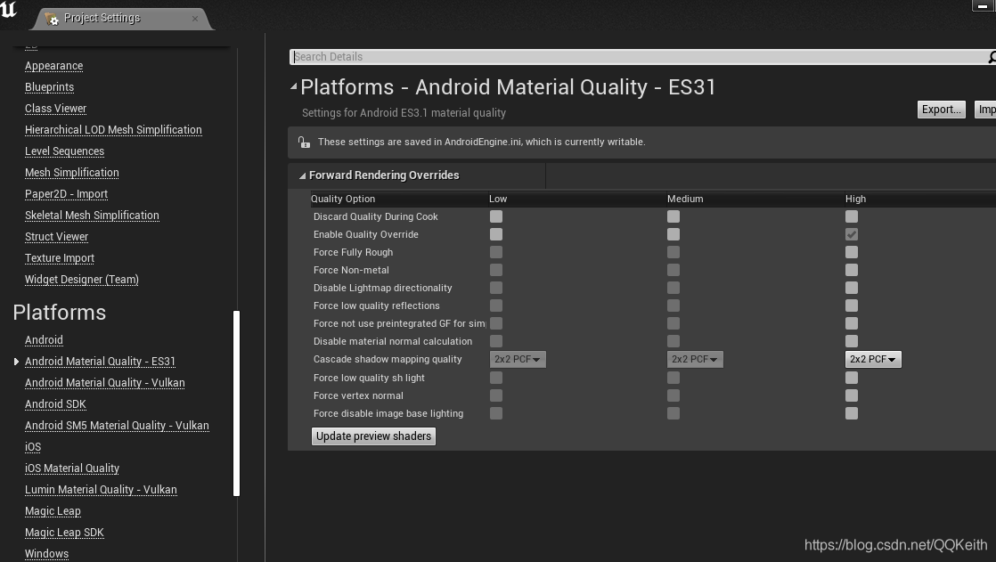Viewport: 996px width, 562px height.
Task: Toggle Force low quality reflections for High
Action: [851, 305]
